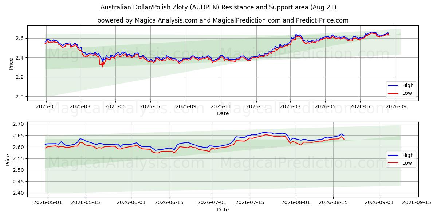Click the 2026-09-15 tick label on lower axis
Viewport: 437px width, 218px height.
(x=417, y=203)
